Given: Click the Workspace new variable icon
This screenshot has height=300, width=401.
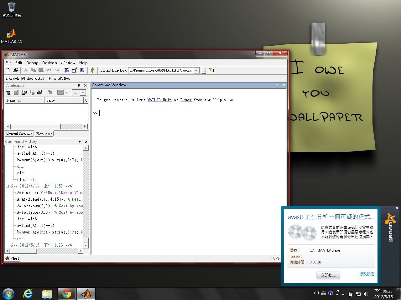Looking at the screenshot, I should click(8, 92).
